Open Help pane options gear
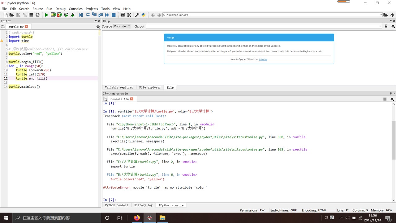This screenshot has width=396, height=223. coord(393,26)
